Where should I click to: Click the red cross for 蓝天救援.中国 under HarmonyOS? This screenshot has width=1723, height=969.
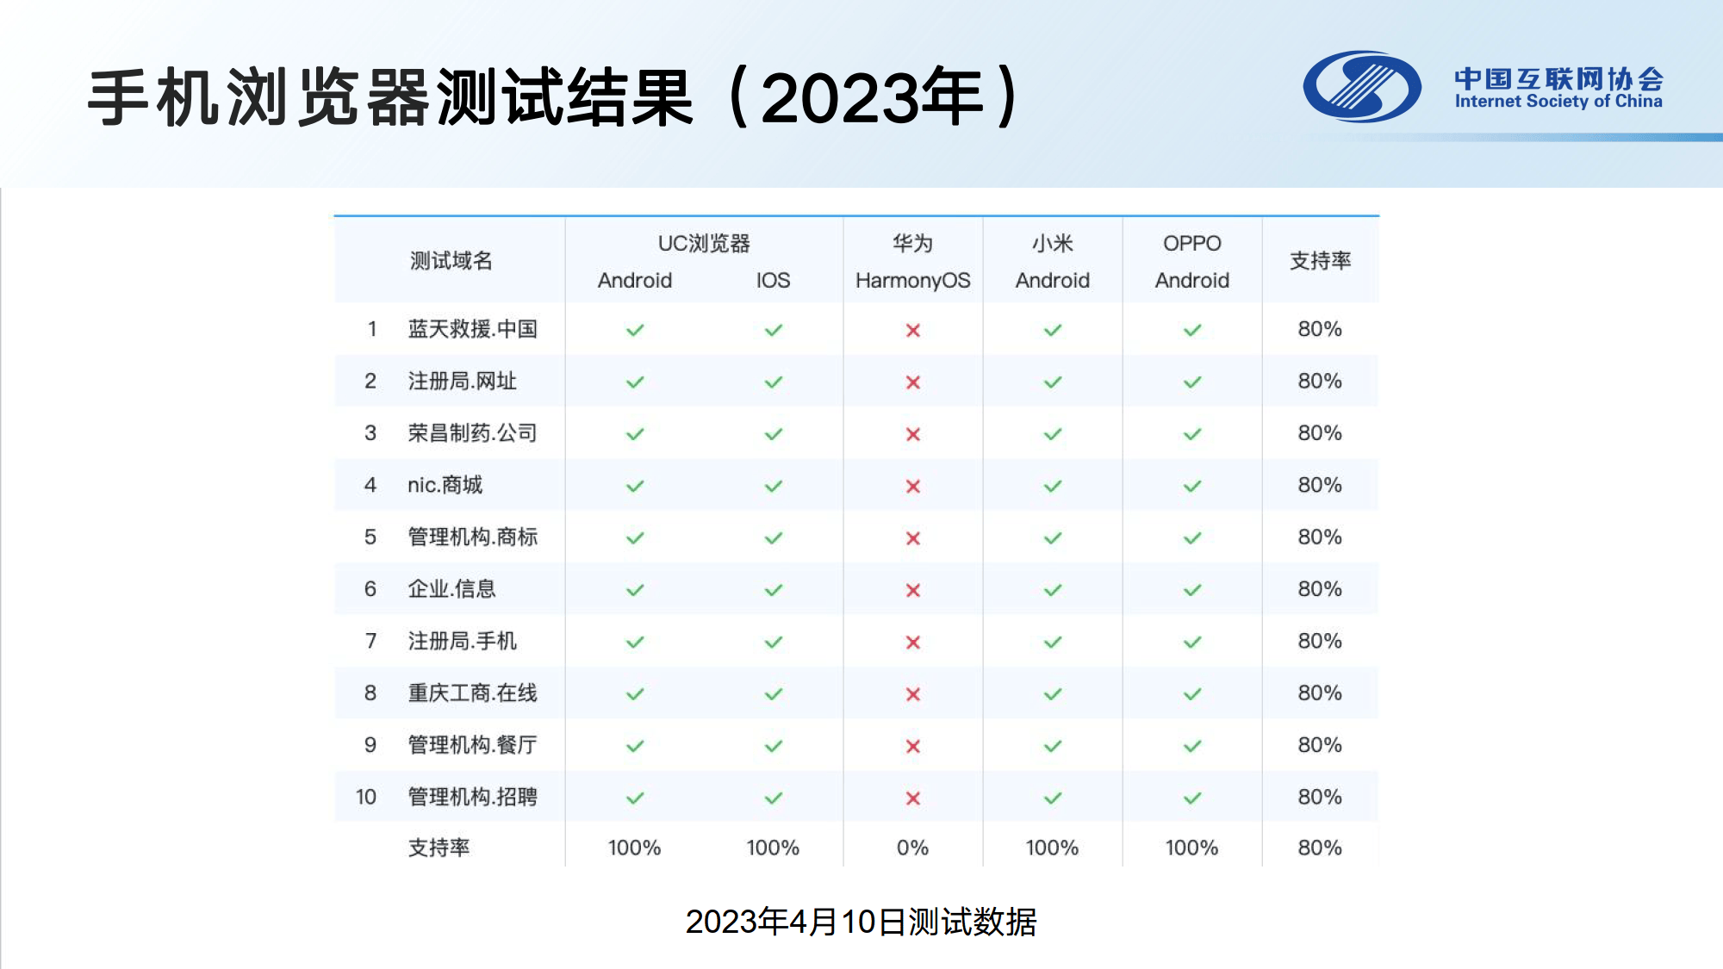pyautogui.click(x=913, y=330)
